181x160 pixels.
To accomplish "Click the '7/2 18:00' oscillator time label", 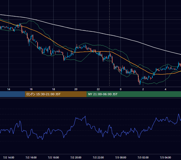I will pyautogui.click(x=54, y=157).
